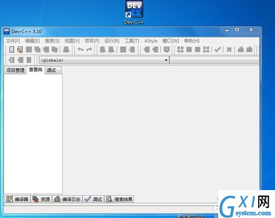Image resolution: width=275 pixels, height=218 pixels.
Task: Open the 搜索结果 bottom tab
Action: [x=120, y=199]
